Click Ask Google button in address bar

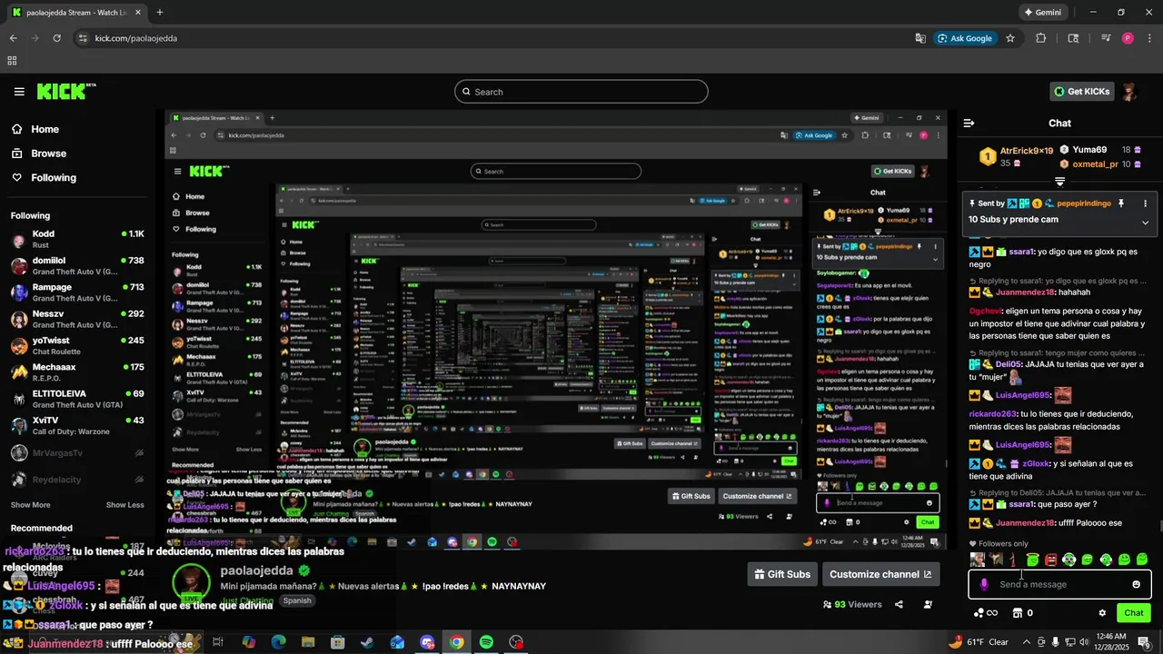pos(965,38)
